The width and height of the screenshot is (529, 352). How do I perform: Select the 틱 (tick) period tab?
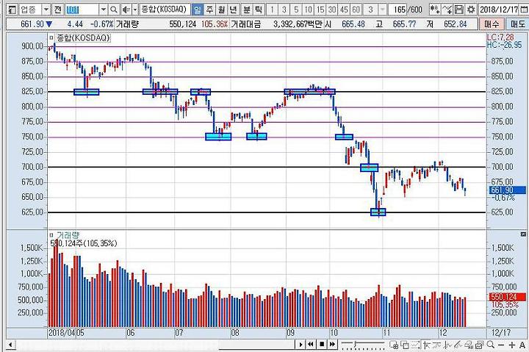(x=259, y=10)
